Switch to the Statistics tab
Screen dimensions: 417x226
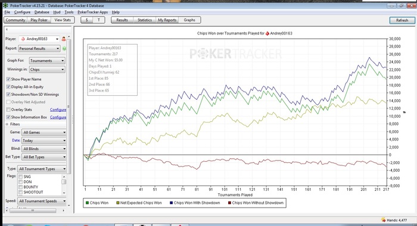[x=144, y=20]
